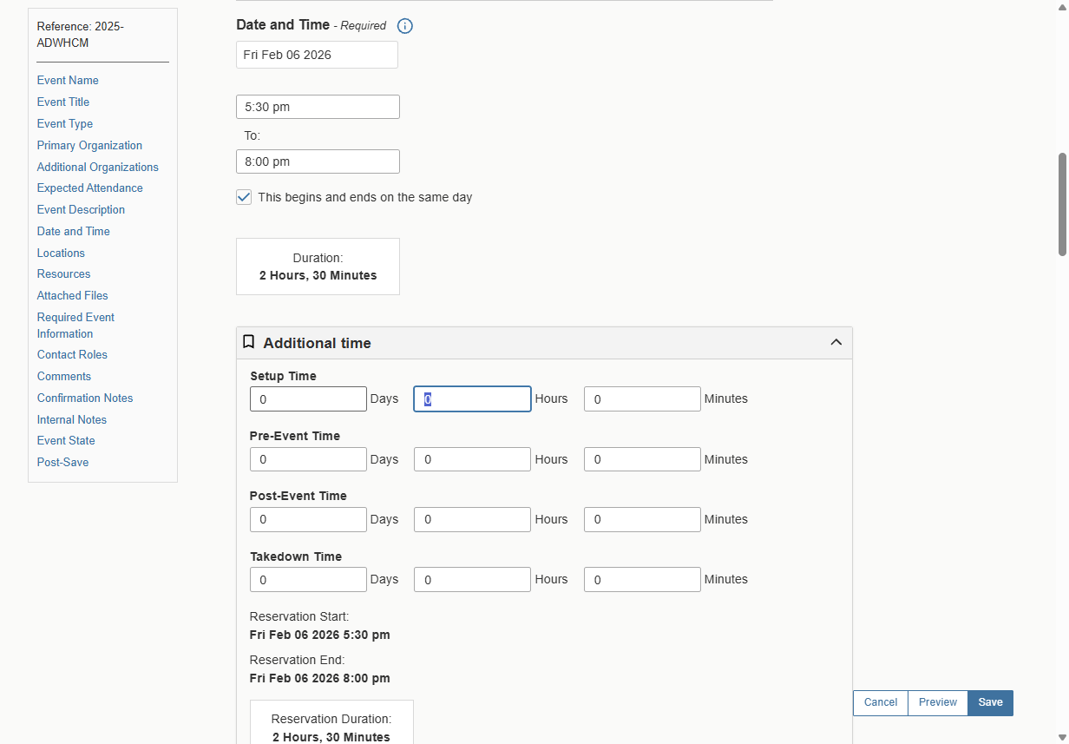Click Pre-Event Time Days field

pyautogui.click(x=308, y=459)
